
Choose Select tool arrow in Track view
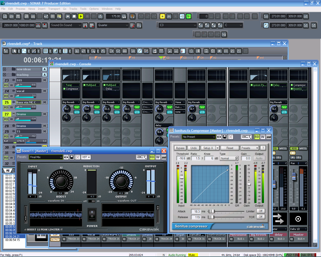tap(14, 51)
